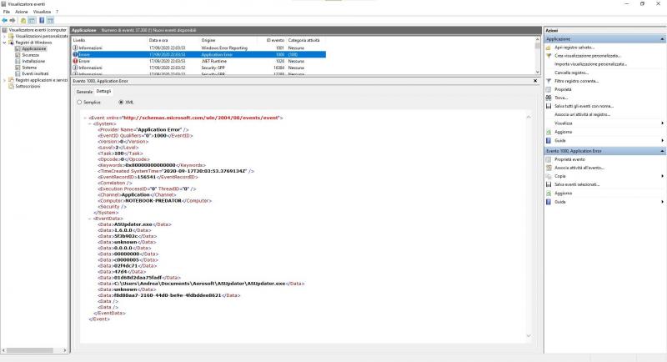Open the toolbar Help book icon

[x=42, y=20]
